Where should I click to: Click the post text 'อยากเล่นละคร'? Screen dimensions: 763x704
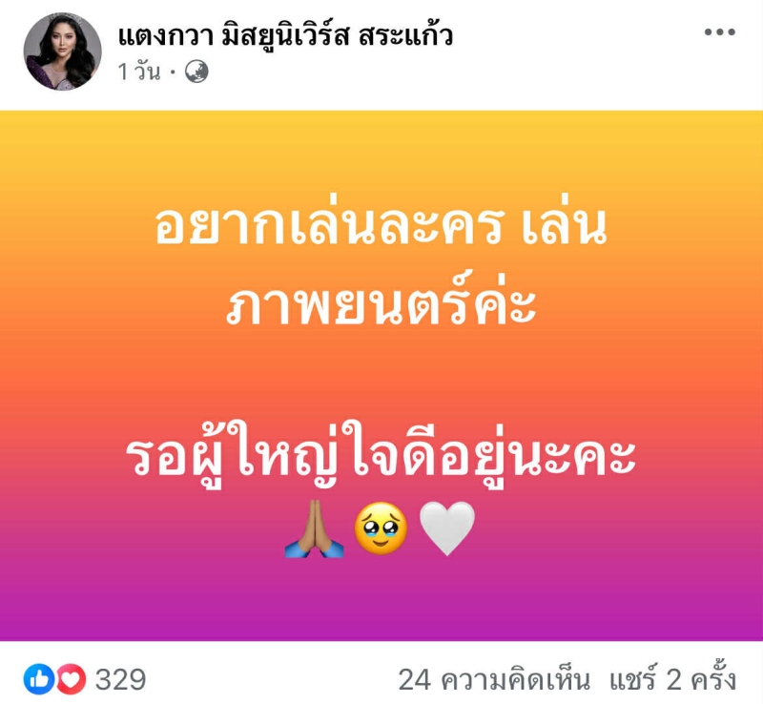328,225
